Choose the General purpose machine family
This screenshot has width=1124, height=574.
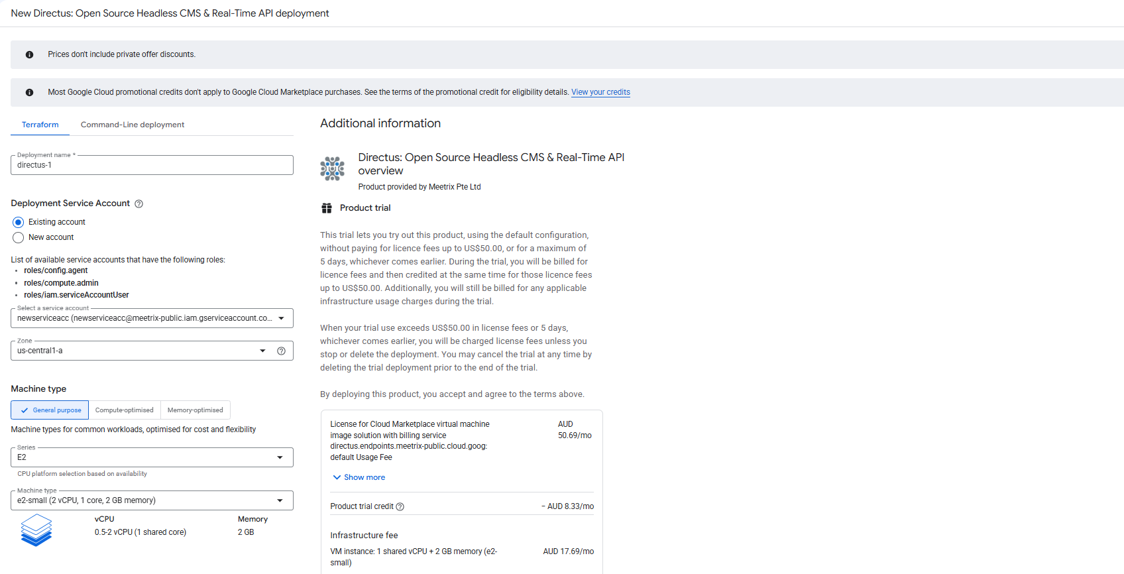tap(50, 410)
